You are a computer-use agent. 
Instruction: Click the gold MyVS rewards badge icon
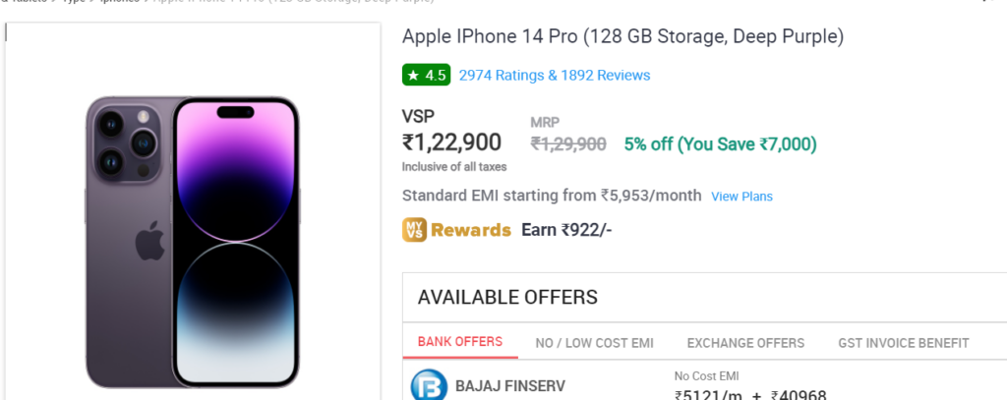tap(414, 230)
